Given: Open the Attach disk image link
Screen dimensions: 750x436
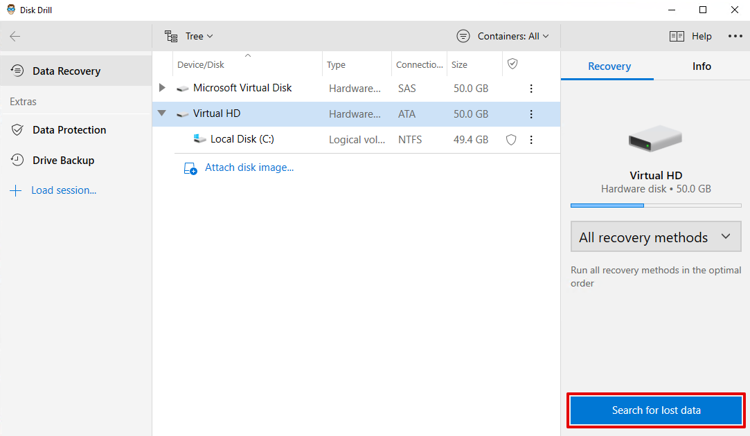Looking at the screenshot, I should click(249, 167).
